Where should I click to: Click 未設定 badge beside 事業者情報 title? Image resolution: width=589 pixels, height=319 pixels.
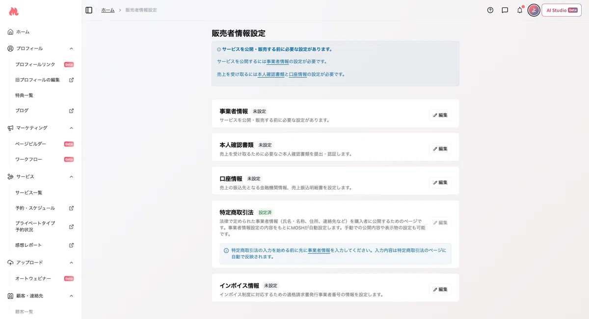tap(259, 111)
